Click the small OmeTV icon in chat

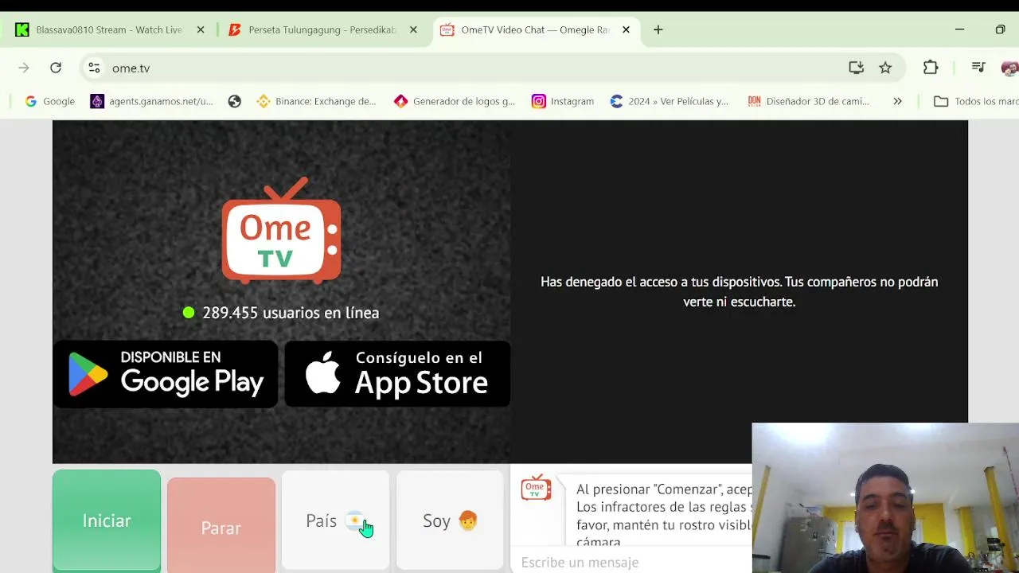pos(536,488)
